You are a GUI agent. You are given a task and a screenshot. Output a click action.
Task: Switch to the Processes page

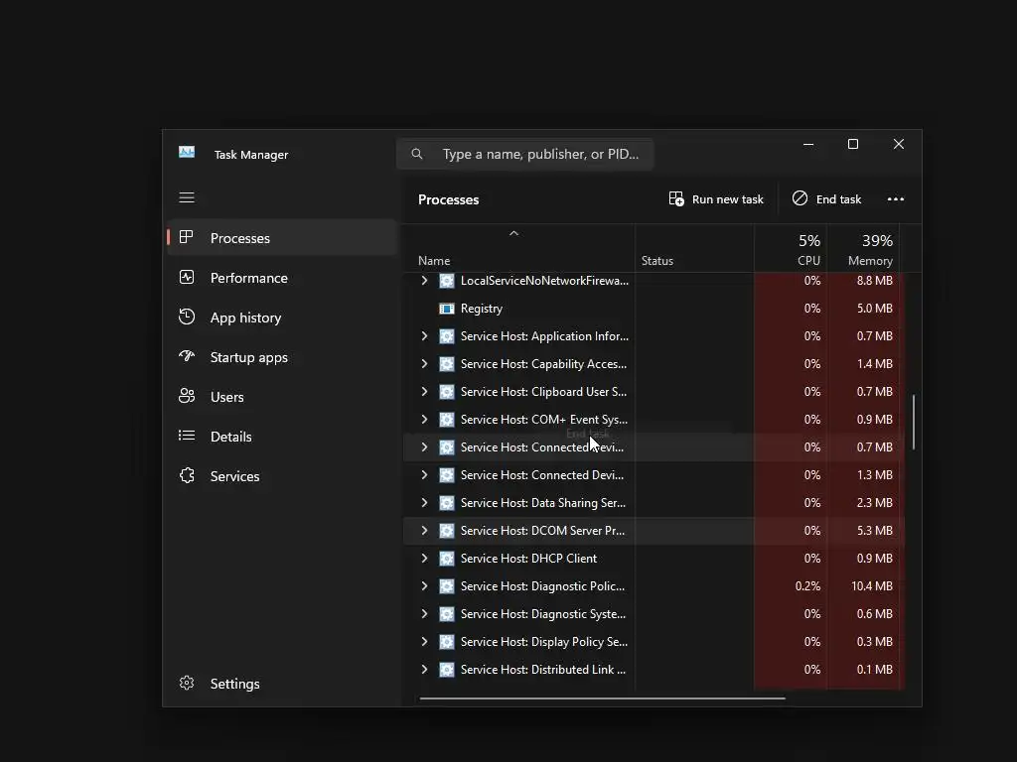pos(281,238)
